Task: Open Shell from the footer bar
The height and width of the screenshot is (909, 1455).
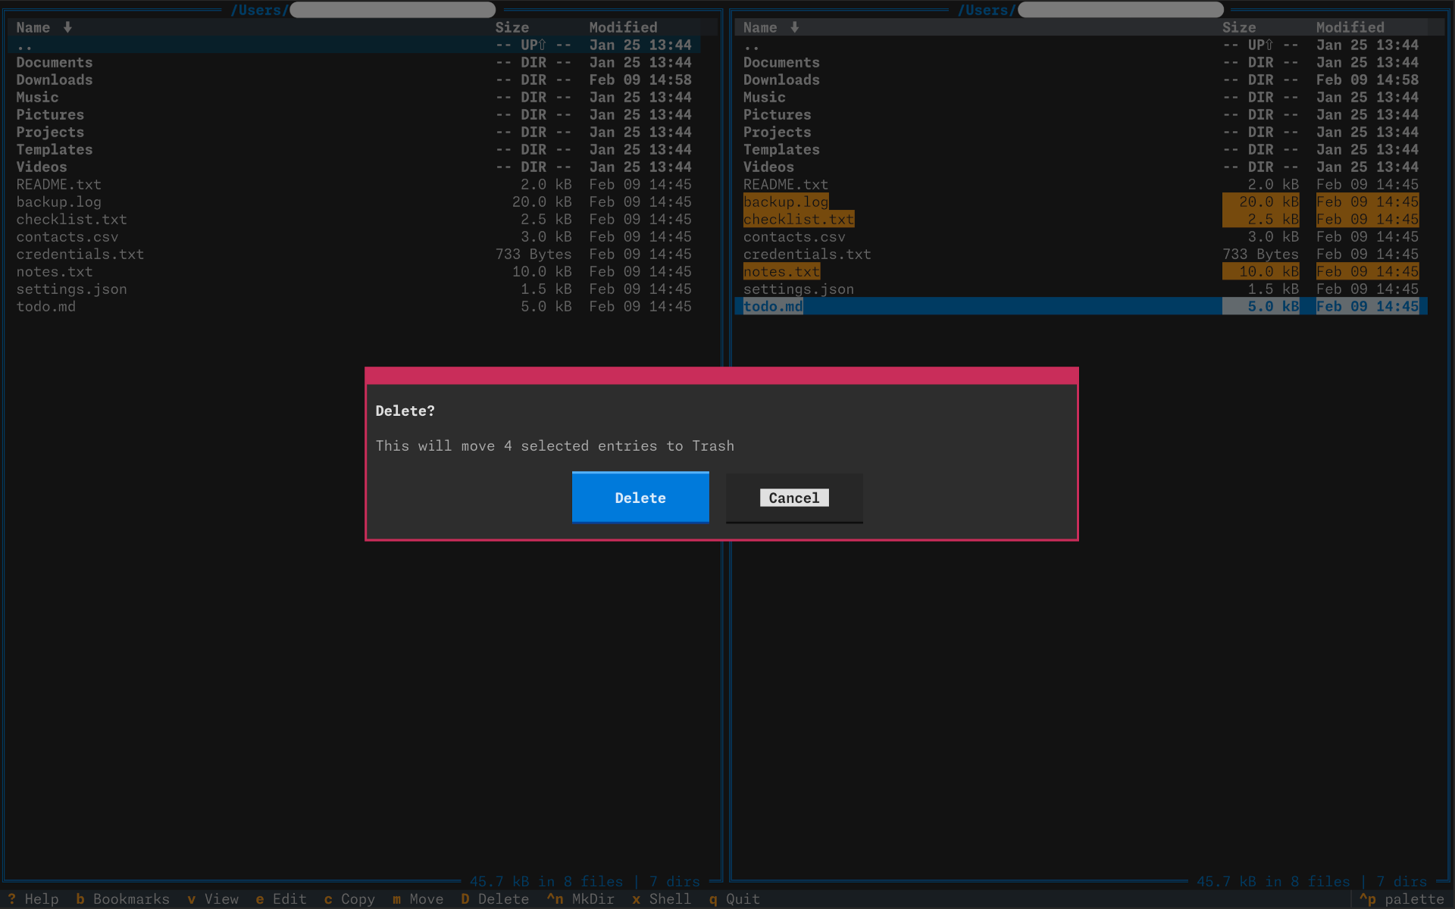Action: 662,899
